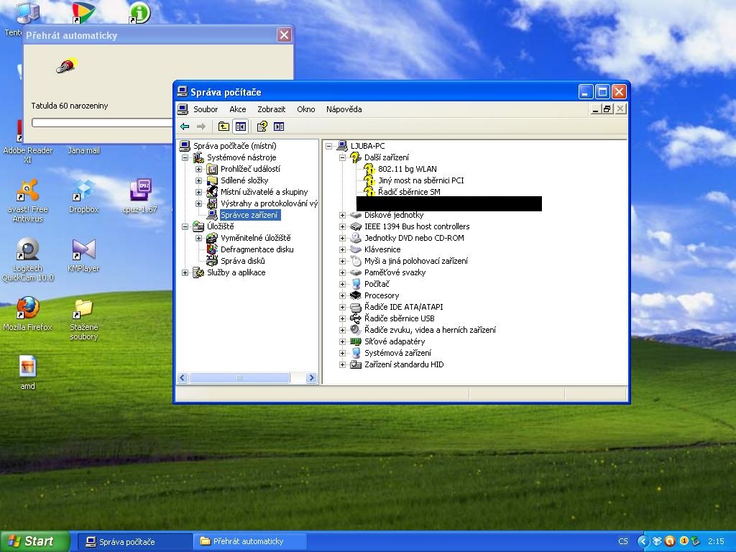
Task: Click the rightmost toolbar pane icon
Action: coord(279,126)
